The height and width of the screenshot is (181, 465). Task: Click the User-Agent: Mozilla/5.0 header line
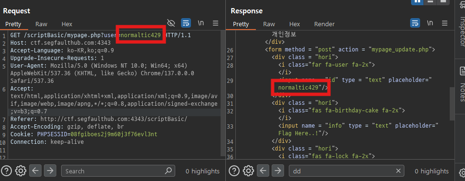pyautogui.click(x=102, y=73)
